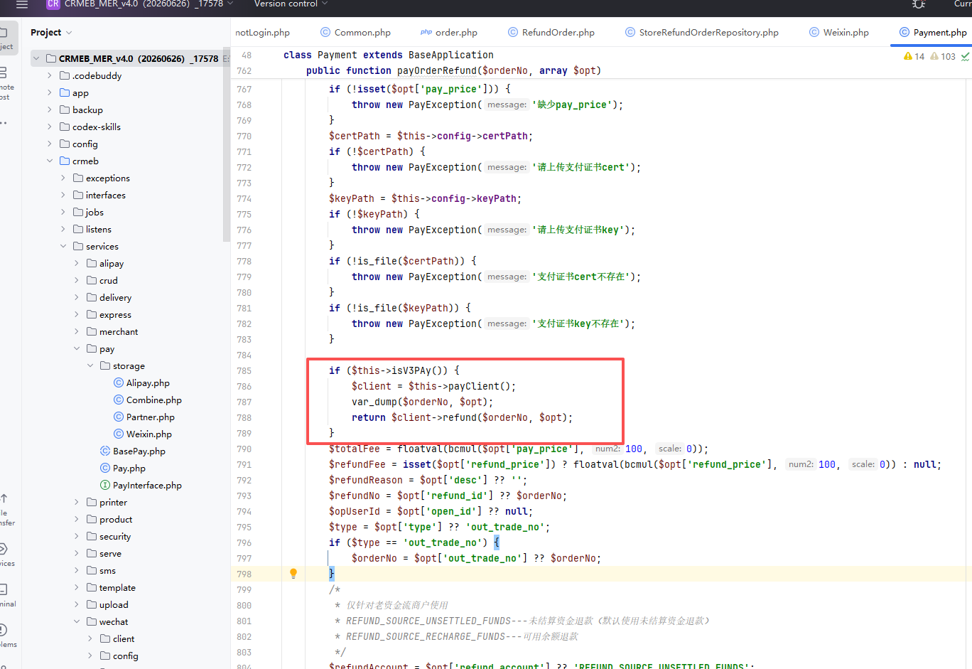Click the weak warning icon showing 103
This screenshot has height=669, width=972.
point(934,56)
